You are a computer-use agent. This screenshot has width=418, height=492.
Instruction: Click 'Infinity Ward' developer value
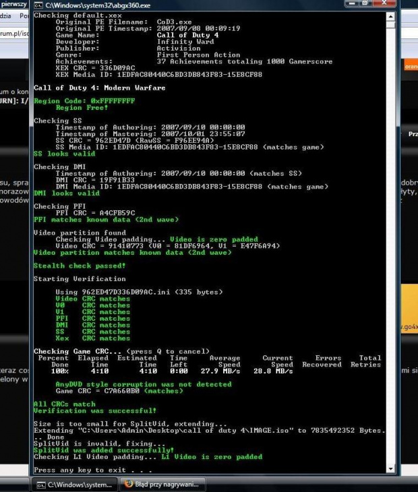pos(185,42)
